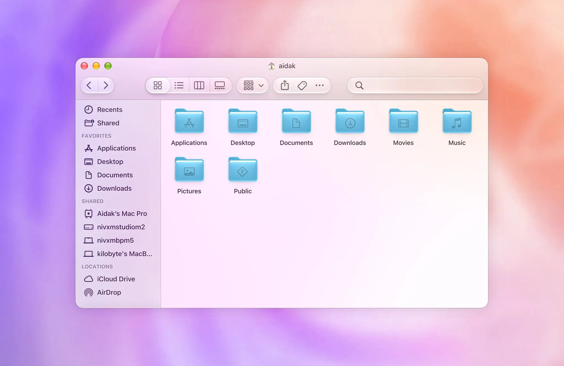Click in the search field

tap(419, 85)
